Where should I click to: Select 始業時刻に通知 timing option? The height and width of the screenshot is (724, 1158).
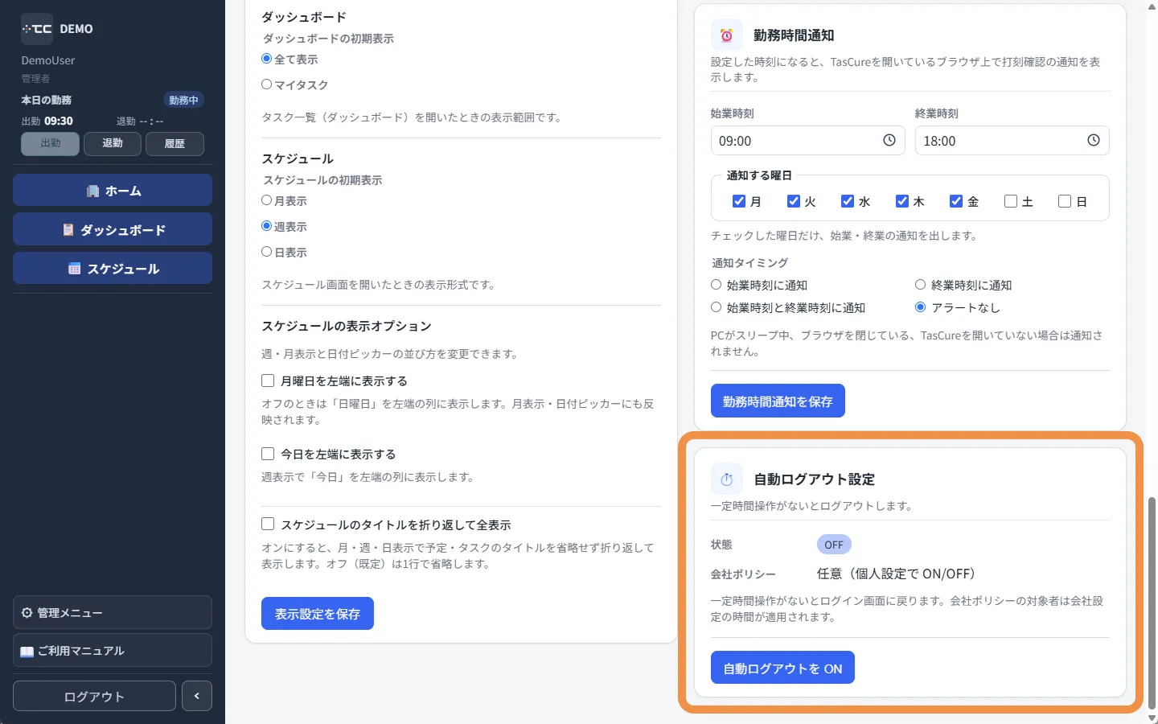click(x=716, y=285)
